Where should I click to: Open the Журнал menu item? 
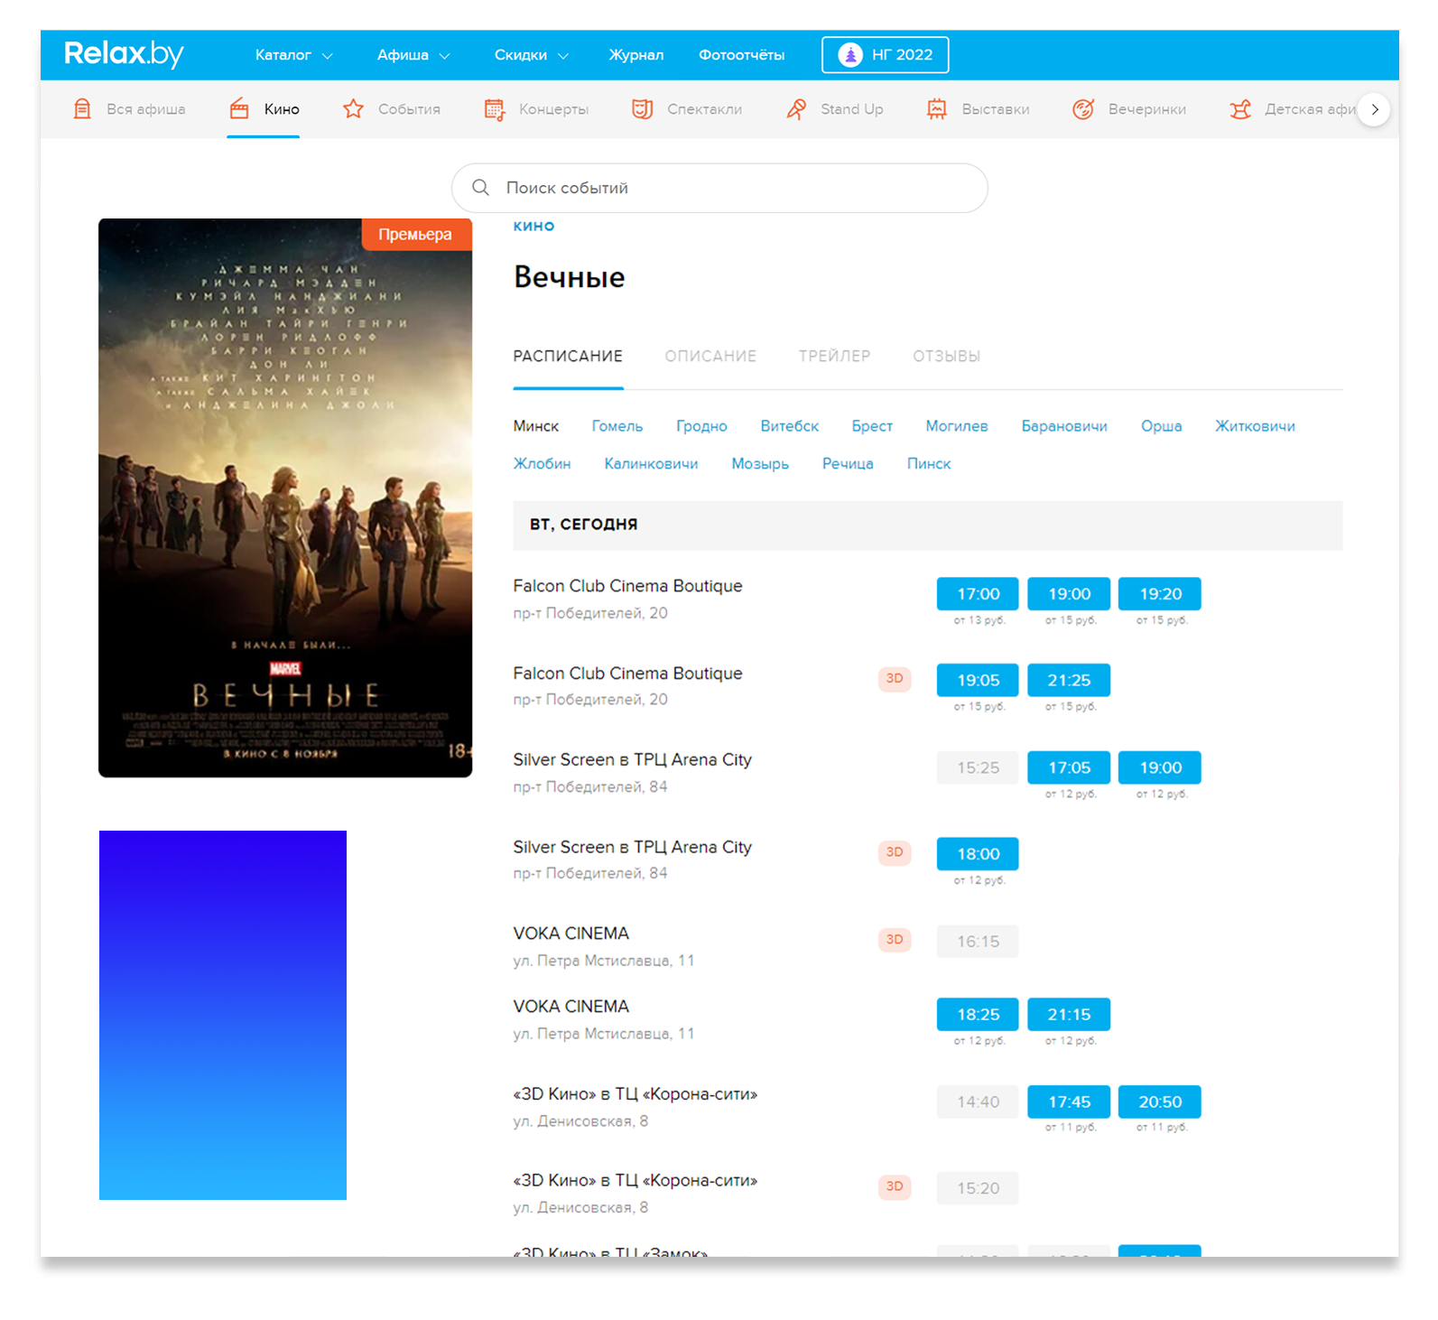pyautogui.click(x=636, y=55)
